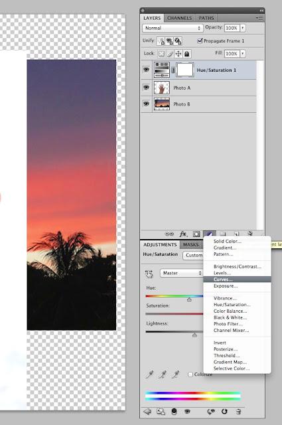Lock transparent pixels in Layers panel
This screenshot has width=282, height=425.
click(x=161, y=54)
